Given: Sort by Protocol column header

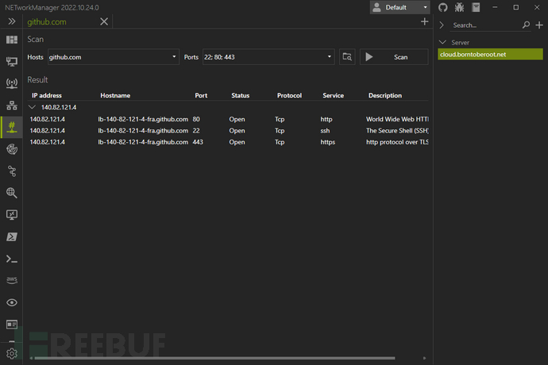Looking at the screenshot, I should (289, 95).
